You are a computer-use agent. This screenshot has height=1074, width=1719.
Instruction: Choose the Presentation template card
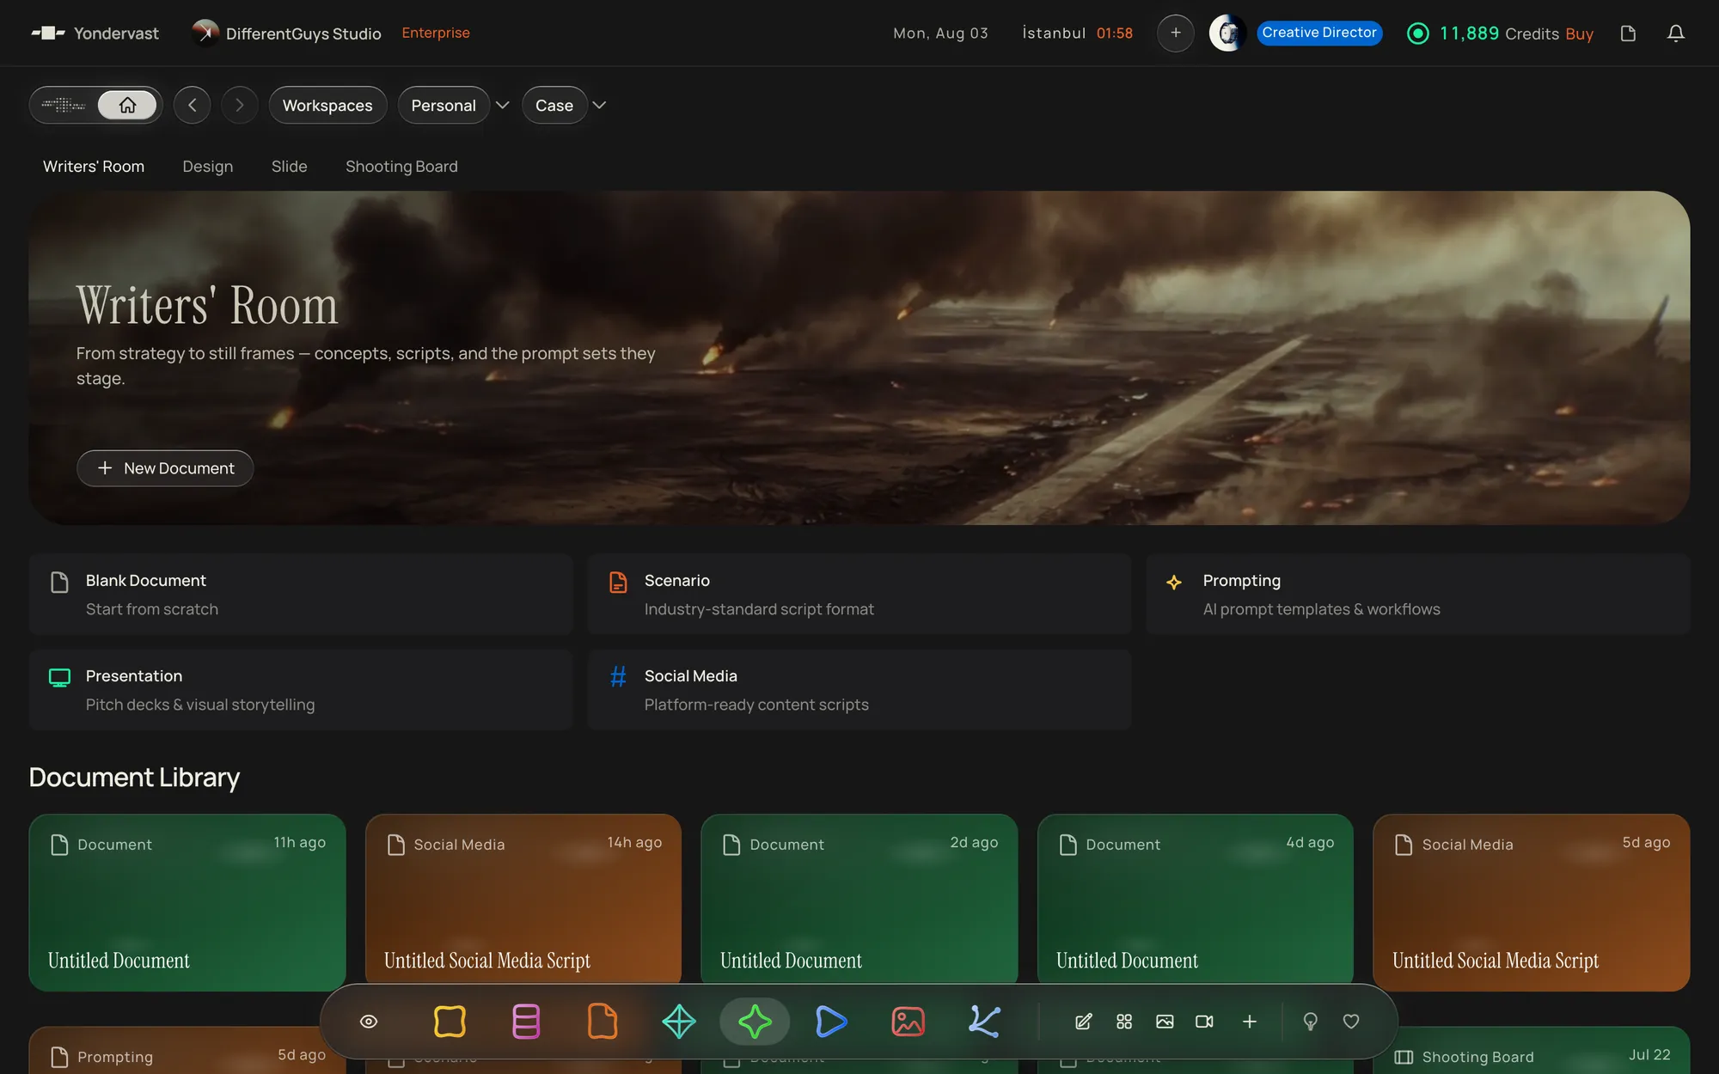pyautogui.click(x=300, y=689)
